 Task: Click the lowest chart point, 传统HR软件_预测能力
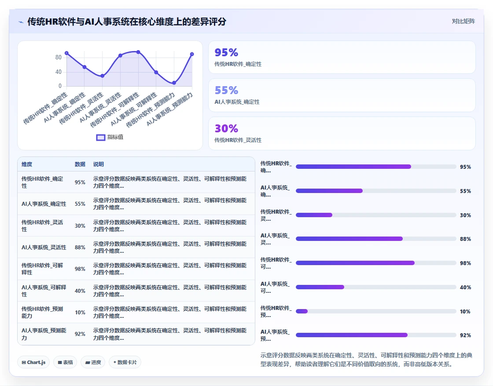[174, 83]
